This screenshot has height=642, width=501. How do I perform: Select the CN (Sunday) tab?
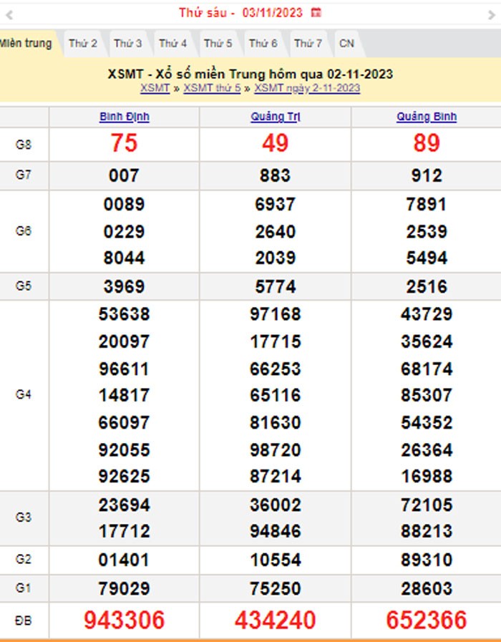point(346,44)
